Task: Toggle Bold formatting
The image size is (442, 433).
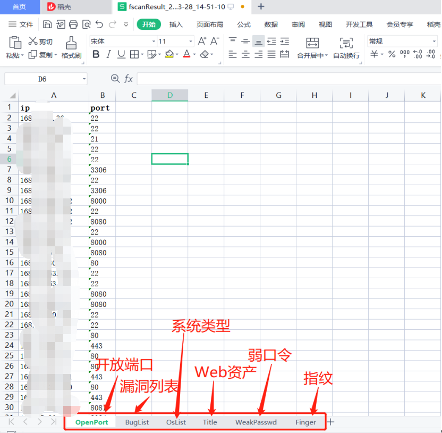Action: (96, 54)
